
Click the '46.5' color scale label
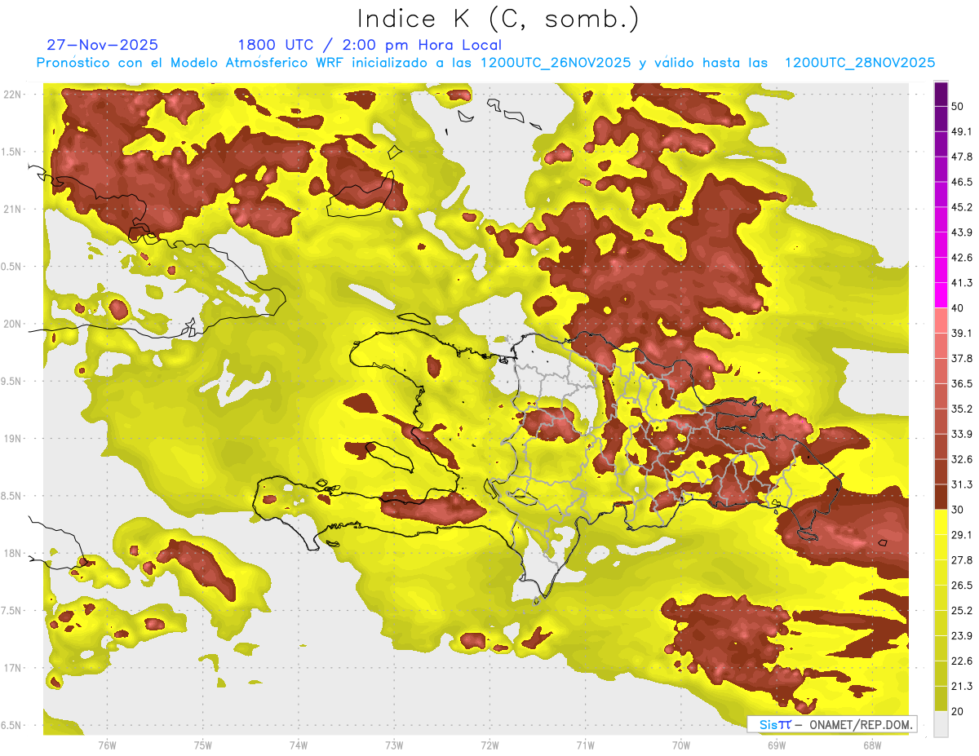pyautogui.click(x=962, y=182)
